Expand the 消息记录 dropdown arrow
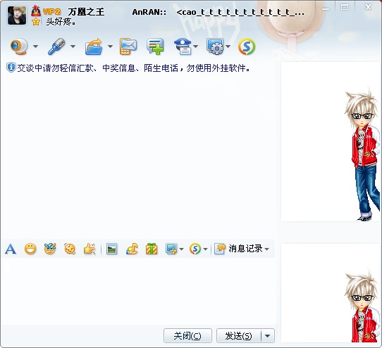This screenshot has width=382, height=348. click(267, 249)
